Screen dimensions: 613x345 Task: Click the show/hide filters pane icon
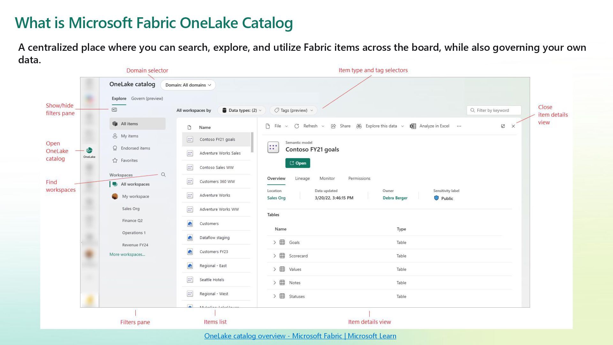[114, 110]
